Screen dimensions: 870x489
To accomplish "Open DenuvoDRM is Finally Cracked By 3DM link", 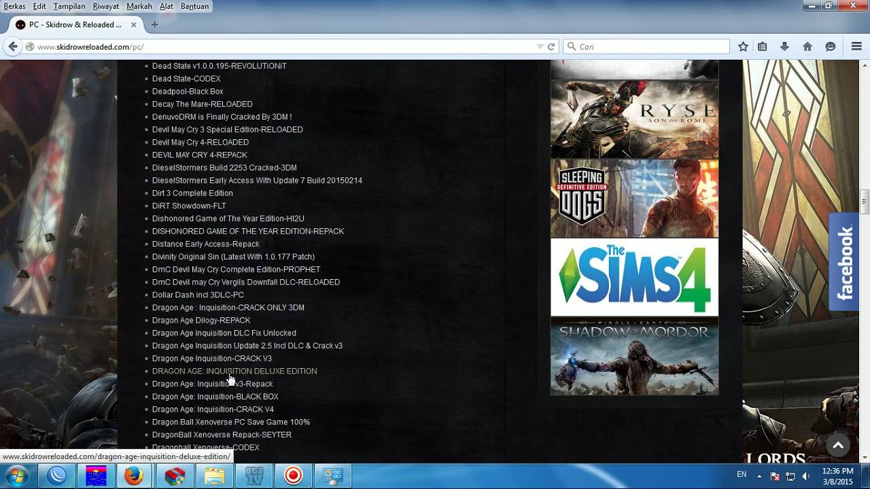I will coord(222,117).
